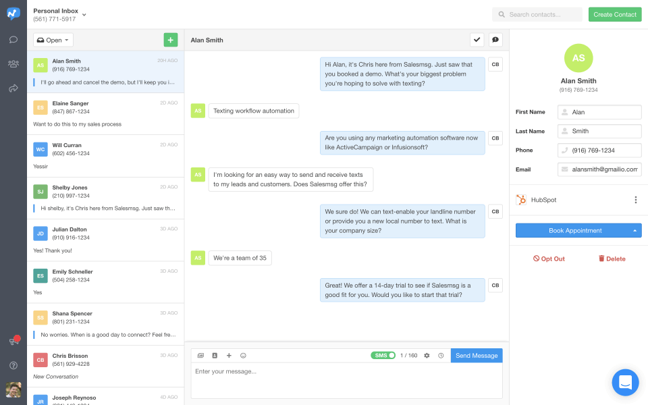Open the Intercom chat launcher
Viewport: 648px width, 405px height.
(x=625, y=382)
